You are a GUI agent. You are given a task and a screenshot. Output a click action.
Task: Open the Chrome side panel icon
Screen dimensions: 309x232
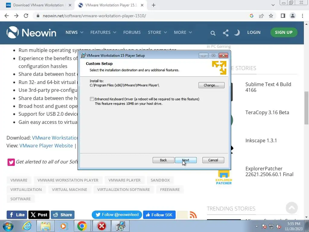pyautogui.click(x=283, y=16)
